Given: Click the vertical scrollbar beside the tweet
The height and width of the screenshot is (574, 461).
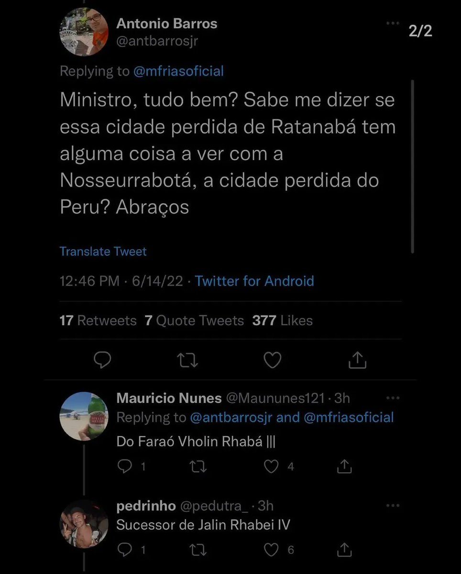Looking at the screenshot, I should click(x=412, y=166).
